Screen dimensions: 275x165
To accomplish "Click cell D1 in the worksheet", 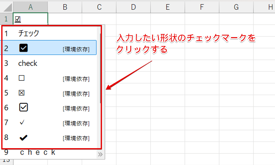I will pyautogui.click(x=133, y=19).
